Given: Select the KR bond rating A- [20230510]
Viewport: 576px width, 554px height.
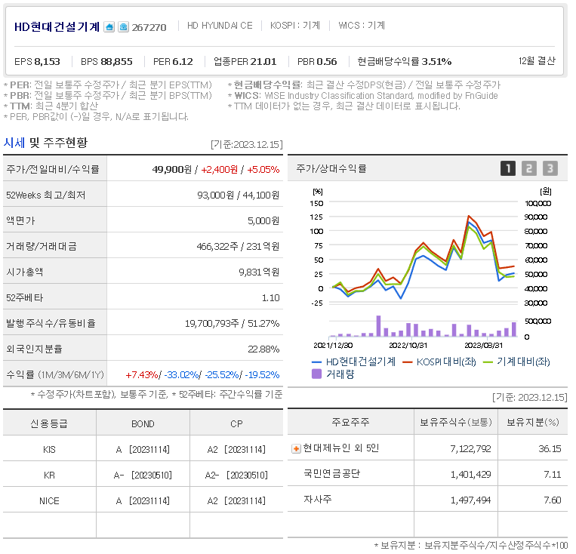Looking at the screenshot, I should point(143,476).
